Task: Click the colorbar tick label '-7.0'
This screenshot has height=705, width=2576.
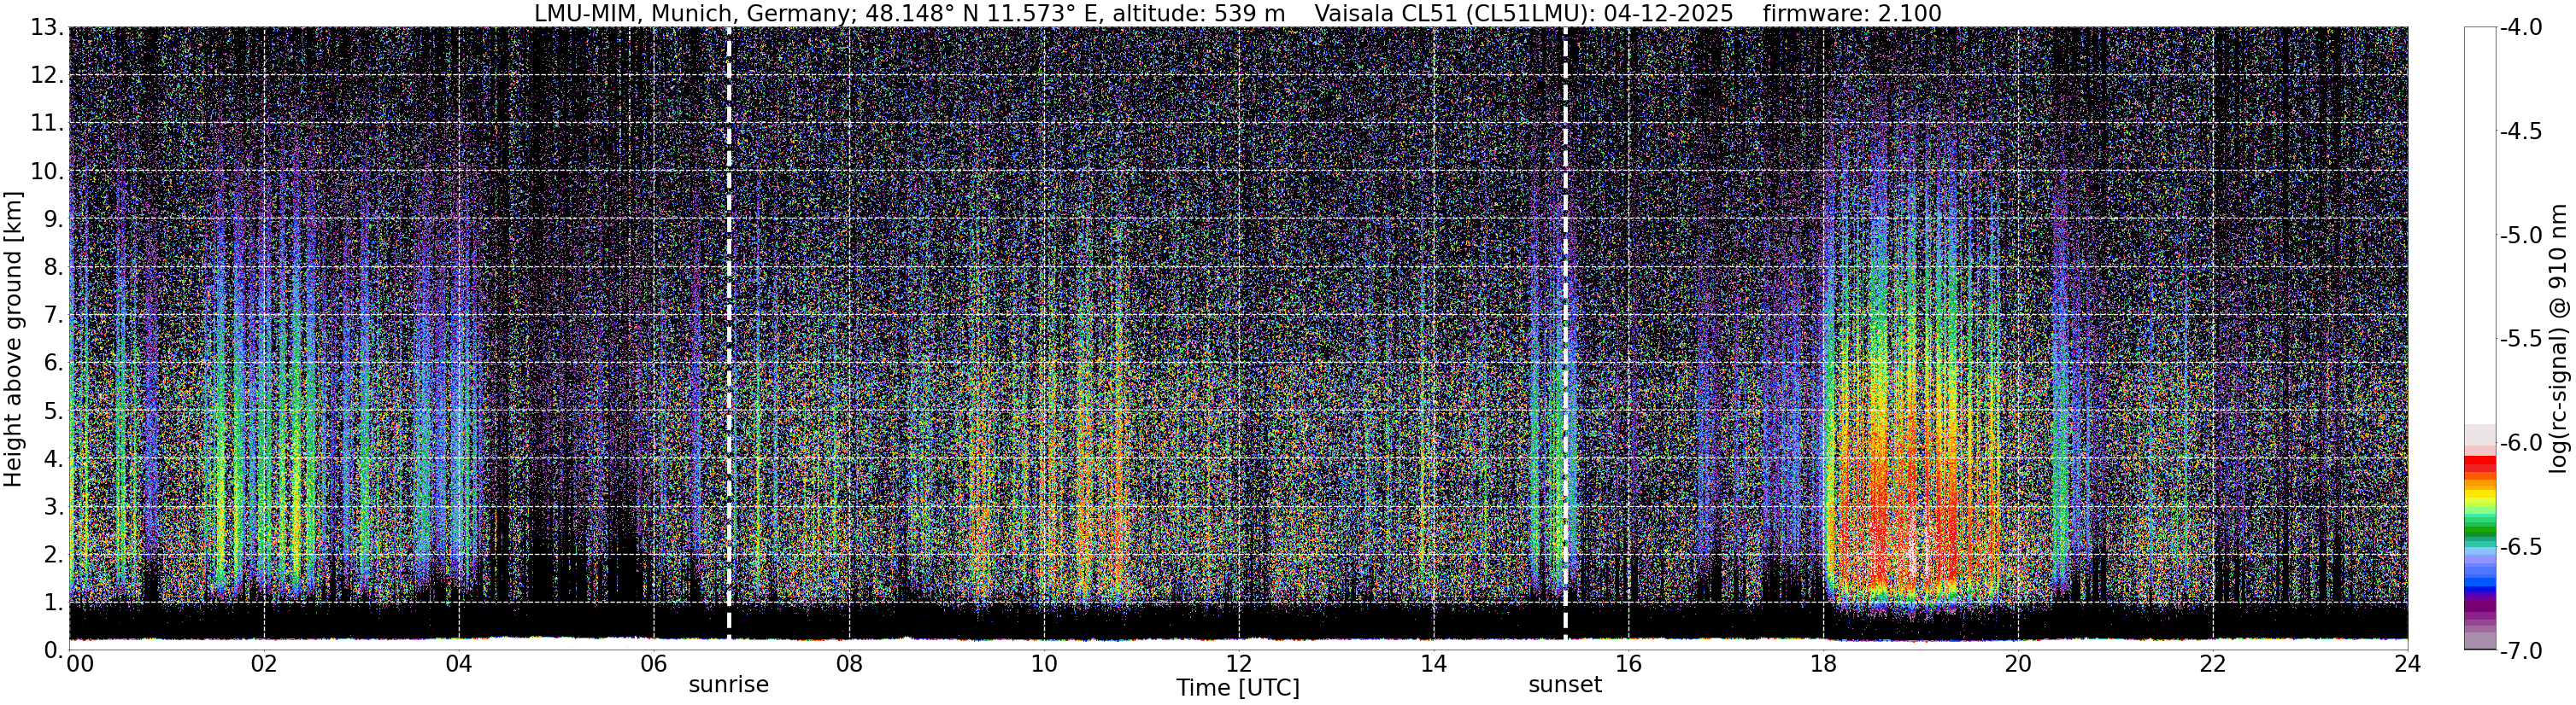Action: coord(2521,651)
